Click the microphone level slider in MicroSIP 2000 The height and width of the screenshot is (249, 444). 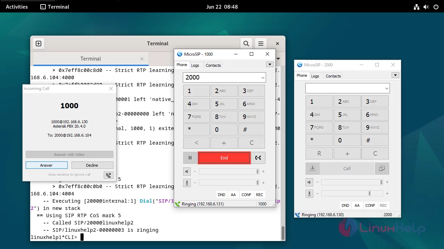click(352, 193)
